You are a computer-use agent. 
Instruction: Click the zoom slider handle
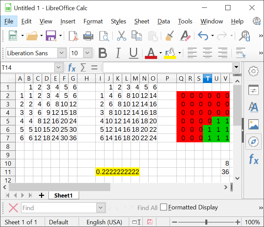[206, 222]
